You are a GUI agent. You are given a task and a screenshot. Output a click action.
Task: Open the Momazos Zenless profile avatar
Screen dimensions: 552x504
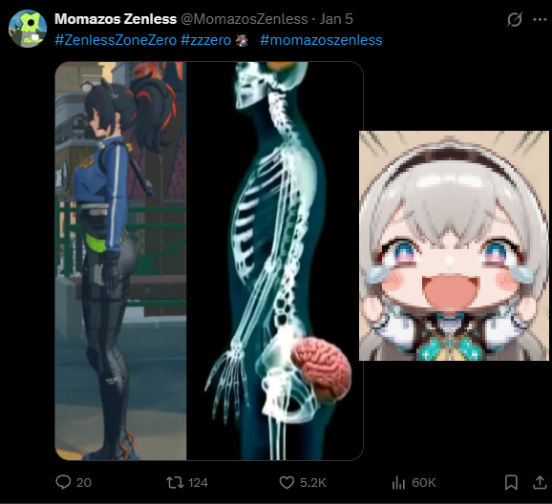coord(28,29)
